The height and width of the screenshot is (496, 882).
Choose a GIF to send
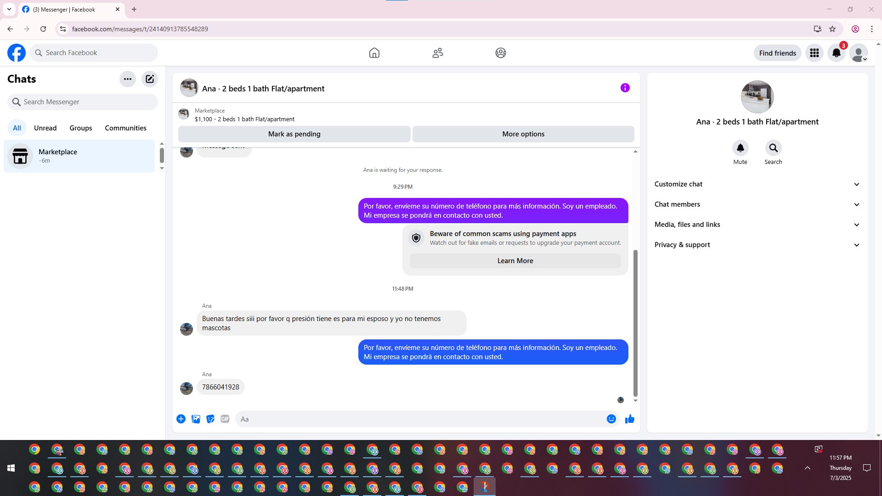click(x=225, y=419)
